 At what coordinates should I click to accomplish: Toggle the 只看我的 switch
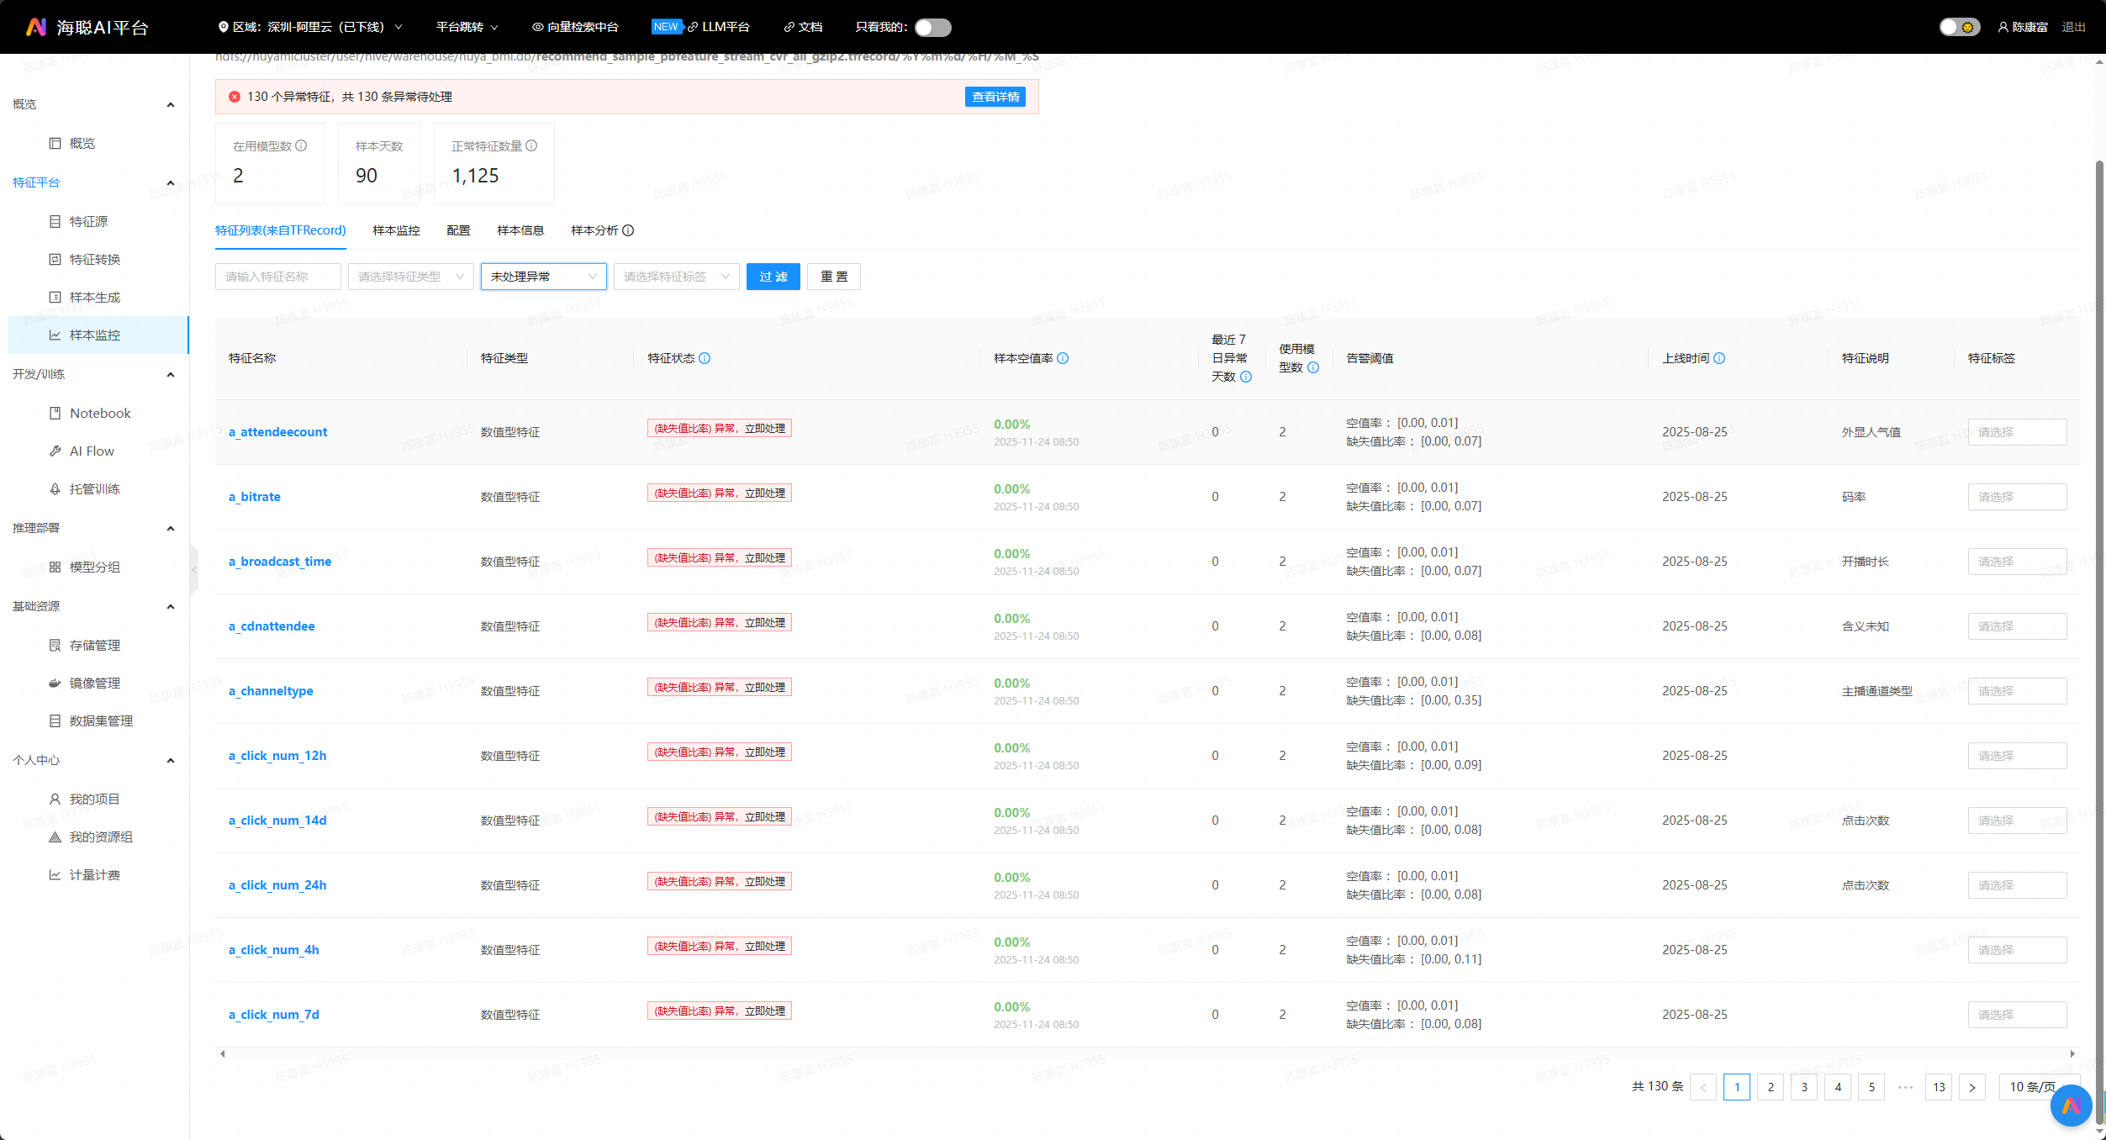point(932,27)
